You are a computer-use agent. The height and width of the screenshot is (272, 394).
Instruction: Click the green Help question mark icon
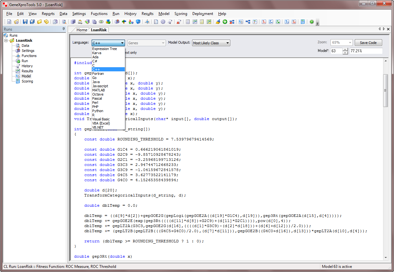(312, 22)
